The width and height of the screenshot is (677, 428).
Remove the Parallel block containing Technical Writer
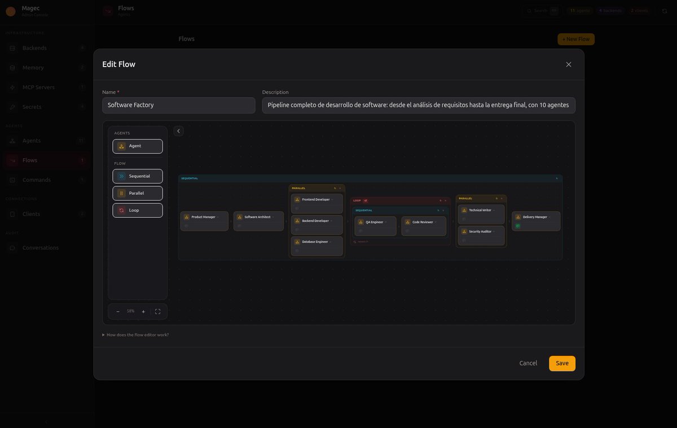(502, 198)
